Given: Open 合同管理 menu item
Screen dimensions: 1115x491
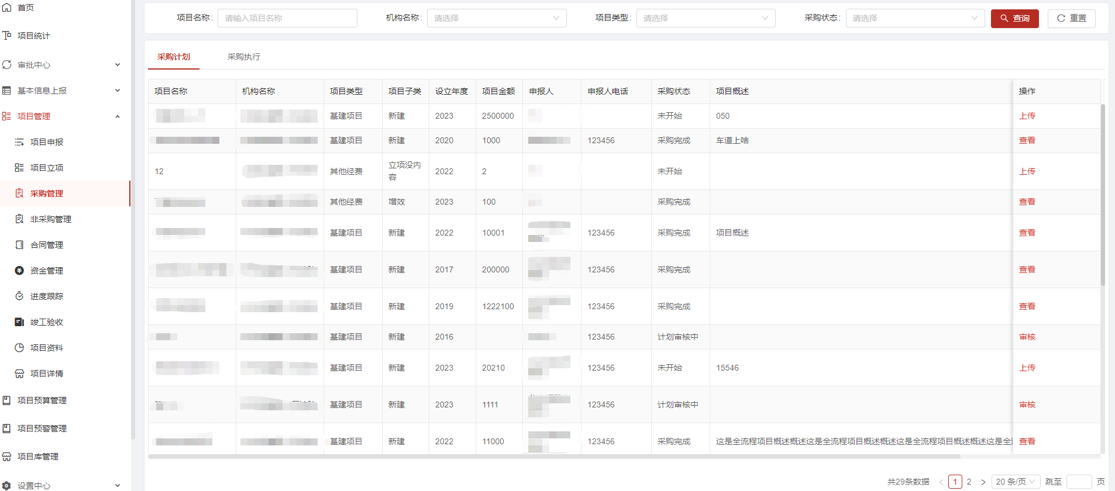Looking at the screenshot, I should coord(47,245).
